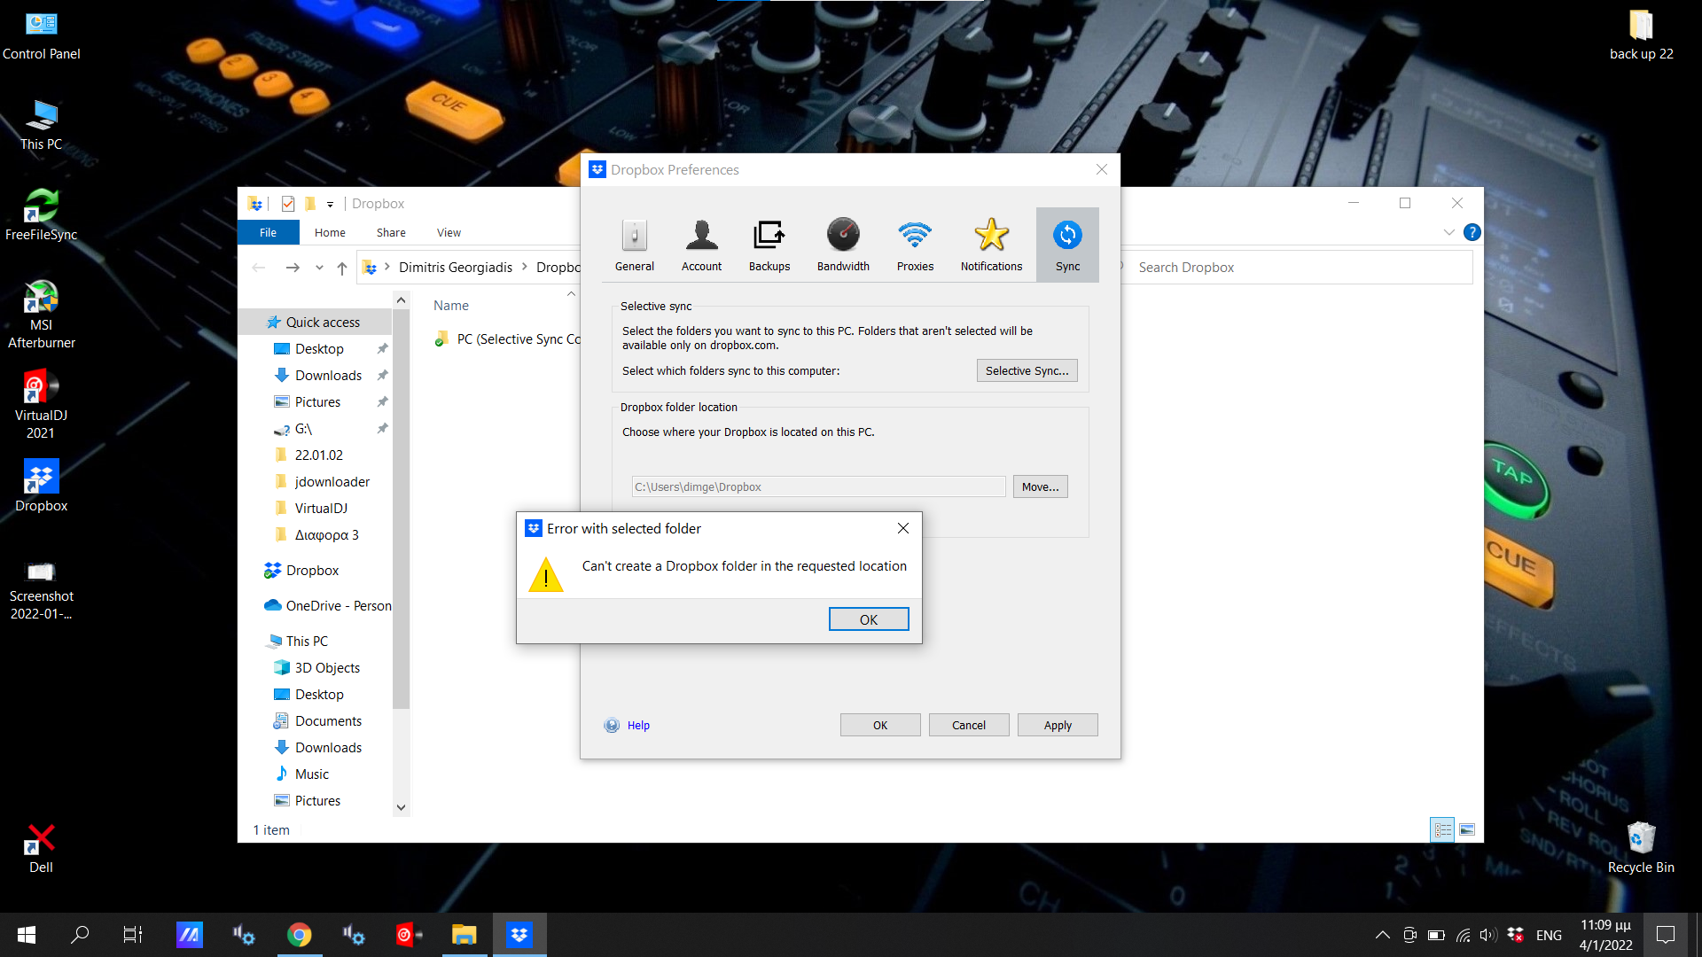Select Dropbox in the navigation pane

312,570
